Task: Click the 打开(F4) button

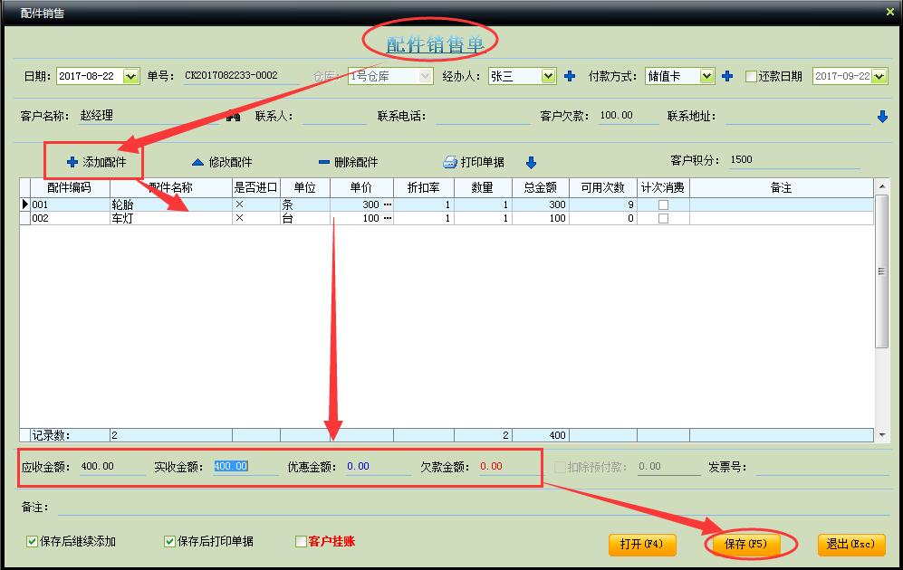Action: tap(642, 545)
